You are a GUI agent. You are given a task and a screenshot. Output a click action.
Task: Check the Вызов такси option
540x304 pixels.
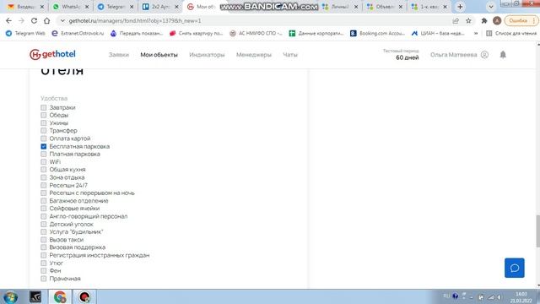[43, 240]
